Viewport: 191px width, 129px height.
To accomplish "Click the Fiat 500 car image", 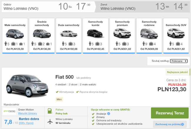I will pyautogui.click(x=27, y=86).
